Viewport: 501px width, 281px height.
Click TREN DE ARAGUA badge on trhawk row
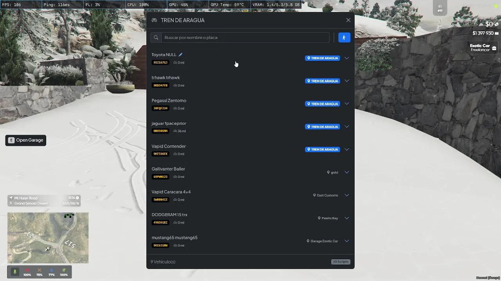click(x=323, y=81)
